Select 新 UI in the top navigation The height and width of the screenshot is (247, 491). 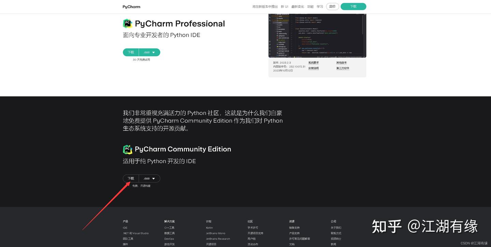click(x=284, y=6)
